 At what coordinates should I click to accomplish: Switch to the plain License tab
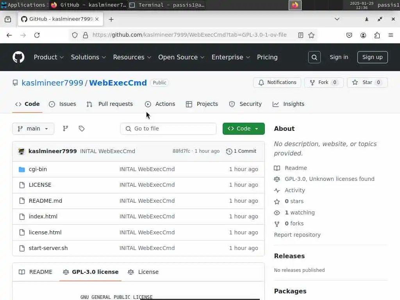tap(143, 272)
